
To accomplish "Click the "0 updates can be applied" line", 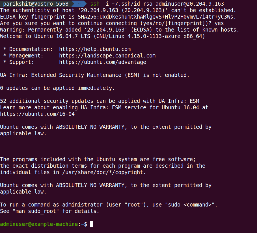I will click(x=57, y=88).
